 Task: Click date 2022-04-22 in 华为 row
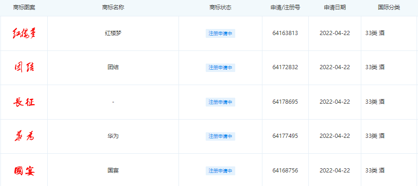point(335,136)
